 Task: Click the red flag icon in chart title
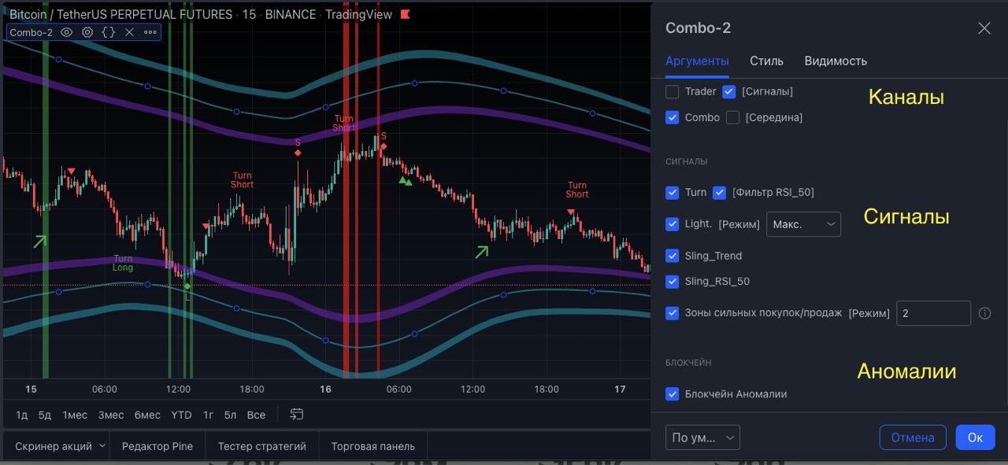tap(406, 14)
